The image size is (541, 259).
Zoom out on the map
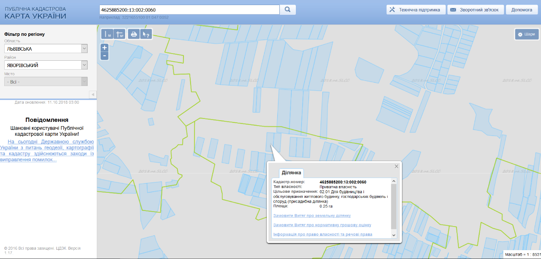pos(105,56)
